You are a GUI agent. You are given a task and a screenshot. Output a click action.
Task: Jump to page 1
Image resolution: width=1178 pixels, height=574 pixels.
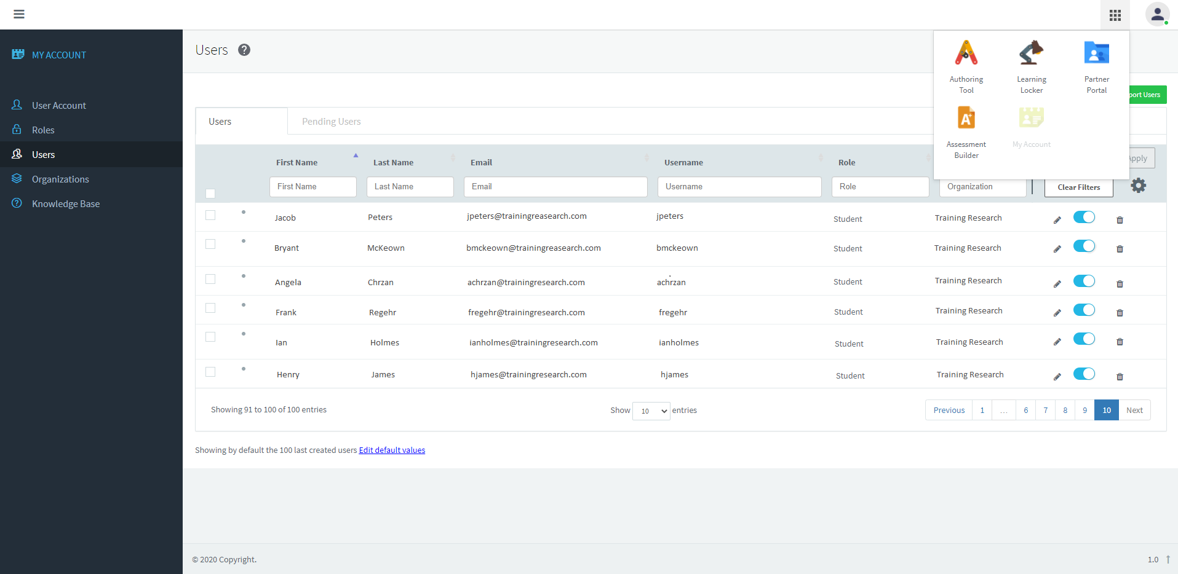pyautogui.click(x=982, y=410)
